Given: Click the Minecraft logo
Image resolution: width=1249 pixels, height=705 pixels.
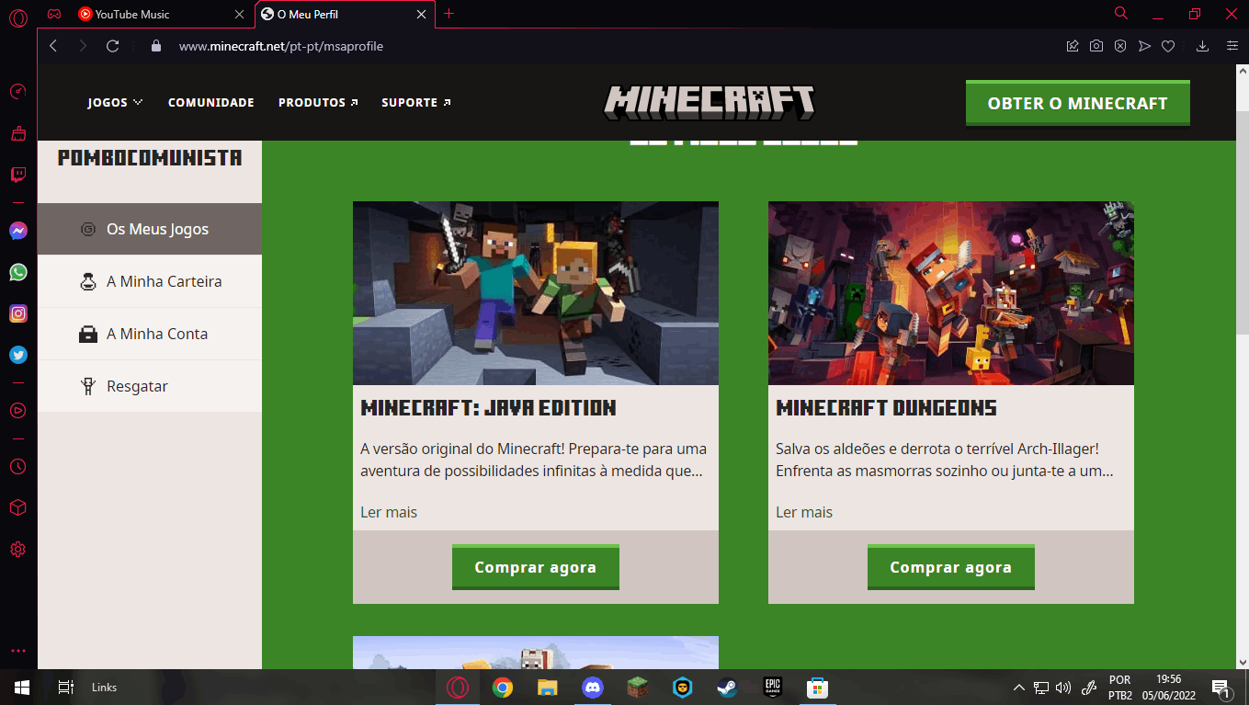Looking at the screenshot, I should [x=709, y=103].
